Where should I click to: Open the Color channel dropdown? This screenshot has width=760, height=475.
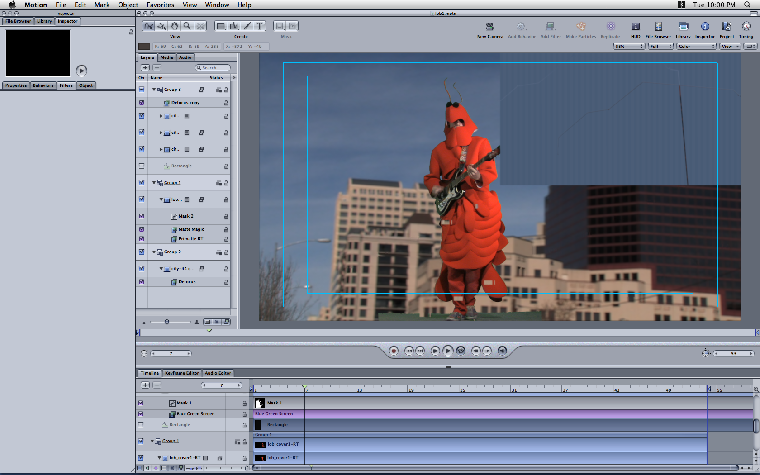[x=697, y=47]
